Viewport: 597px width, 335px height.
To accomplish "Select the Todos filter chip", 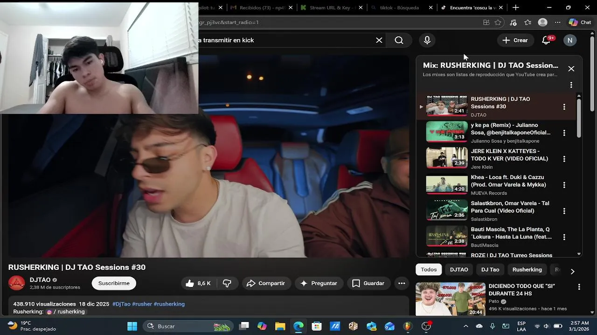I will [x=429, y=270].
